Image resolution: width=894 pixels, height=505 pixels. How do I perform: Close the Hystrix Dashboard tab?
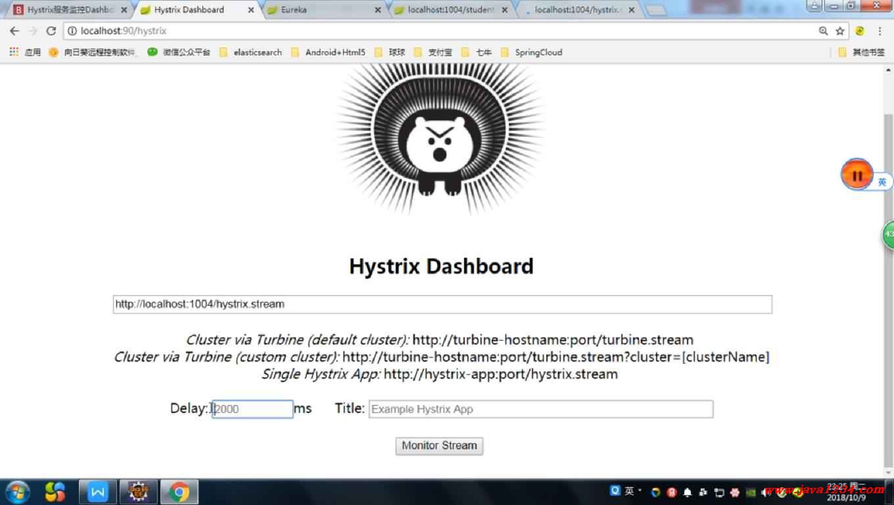[250, 10]
